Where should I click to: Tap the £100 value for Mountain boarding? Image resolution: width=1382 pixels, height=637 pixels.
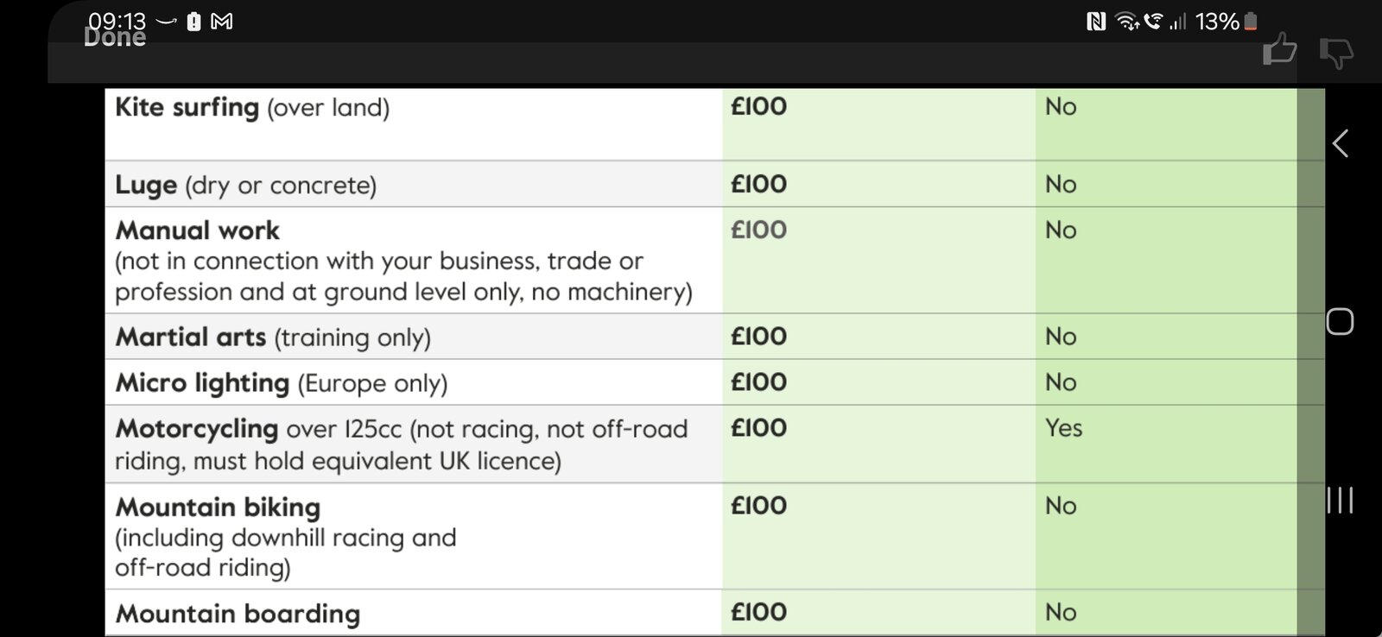[x=758, y=613]
